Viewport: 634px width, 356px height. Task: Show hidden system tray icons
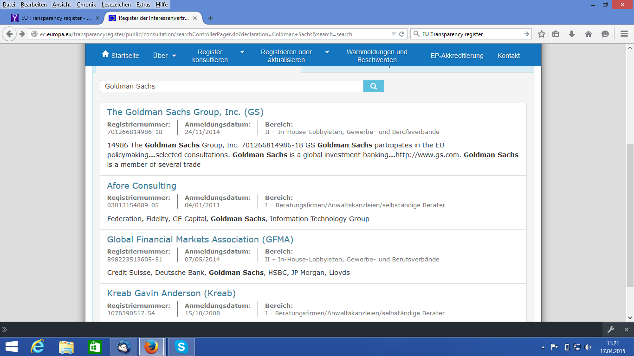[x=543, y=347]
